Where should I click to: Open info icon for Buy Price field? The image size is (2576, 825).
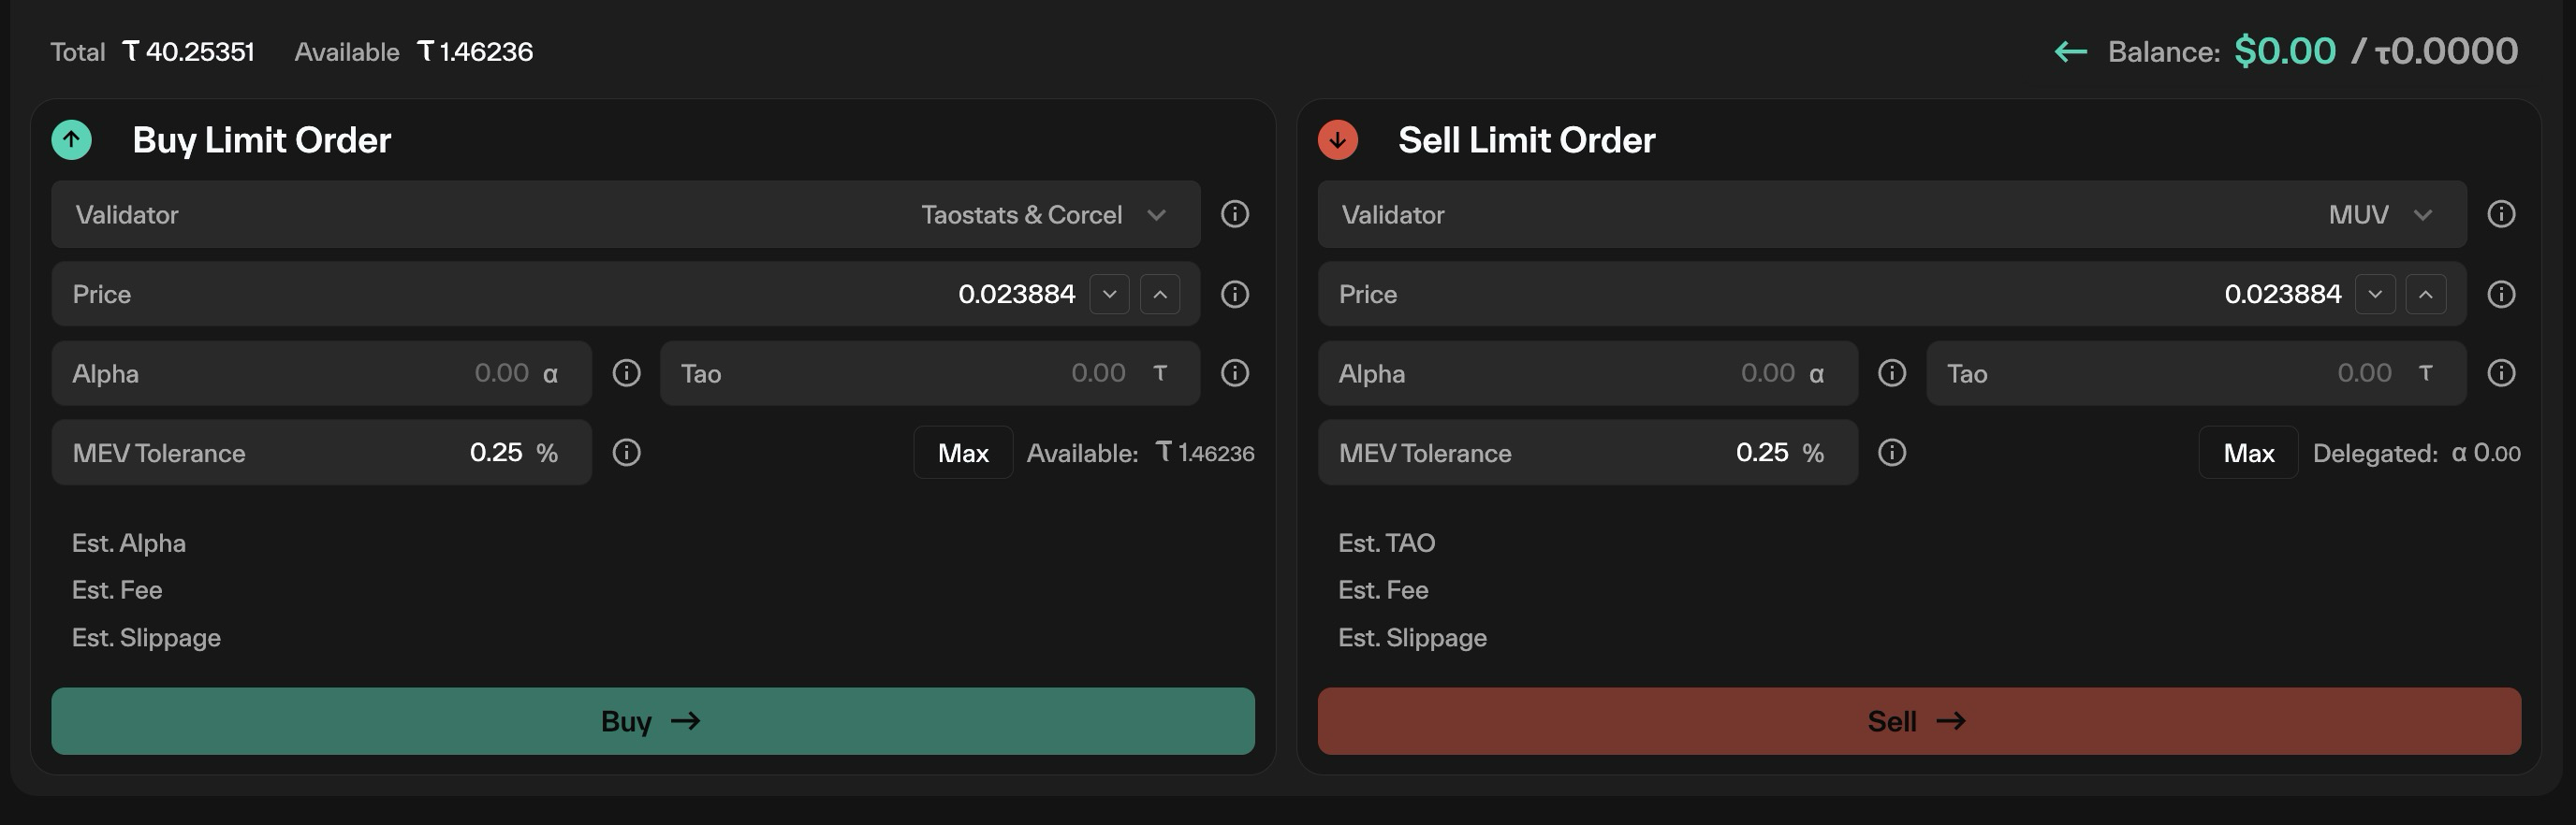(1235, 294)
